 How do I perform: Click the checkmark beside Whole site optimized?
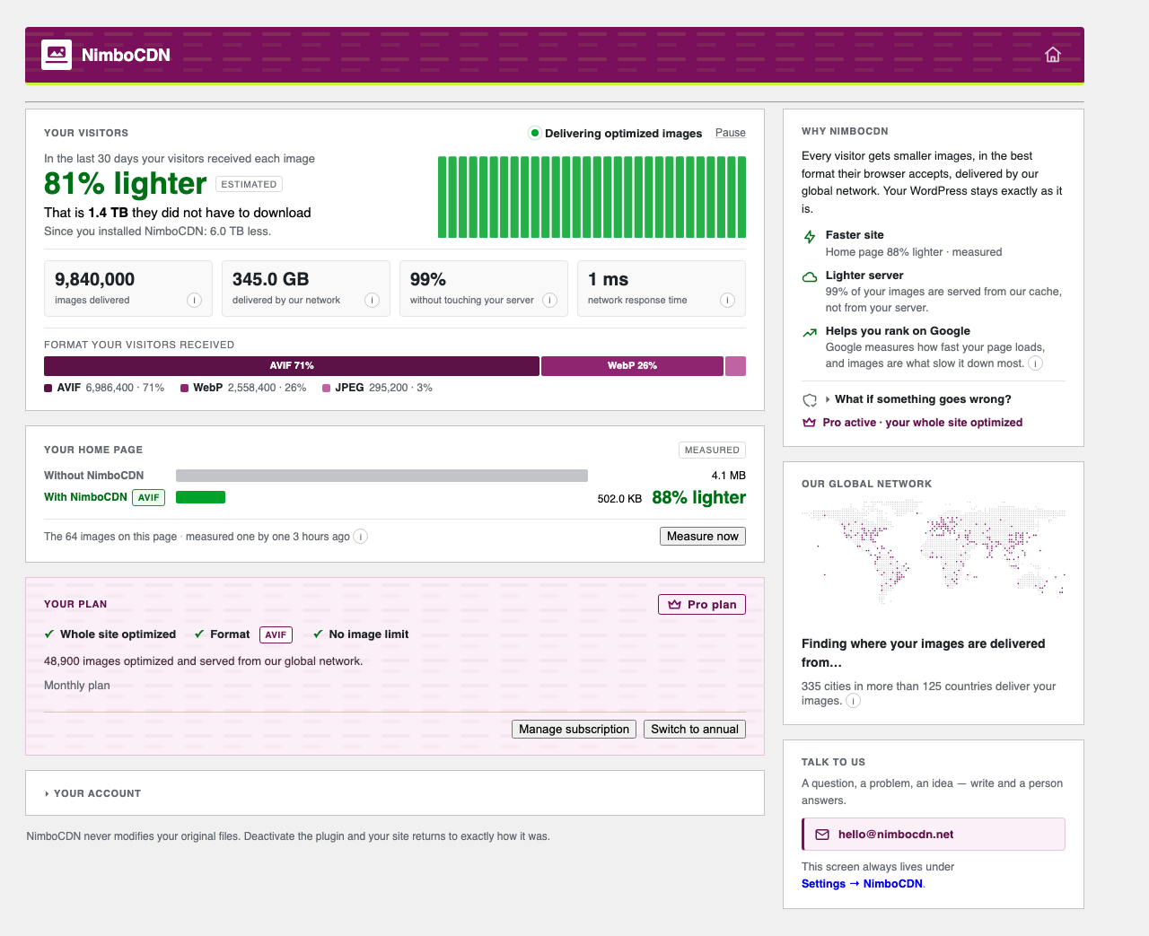(49, 634)
